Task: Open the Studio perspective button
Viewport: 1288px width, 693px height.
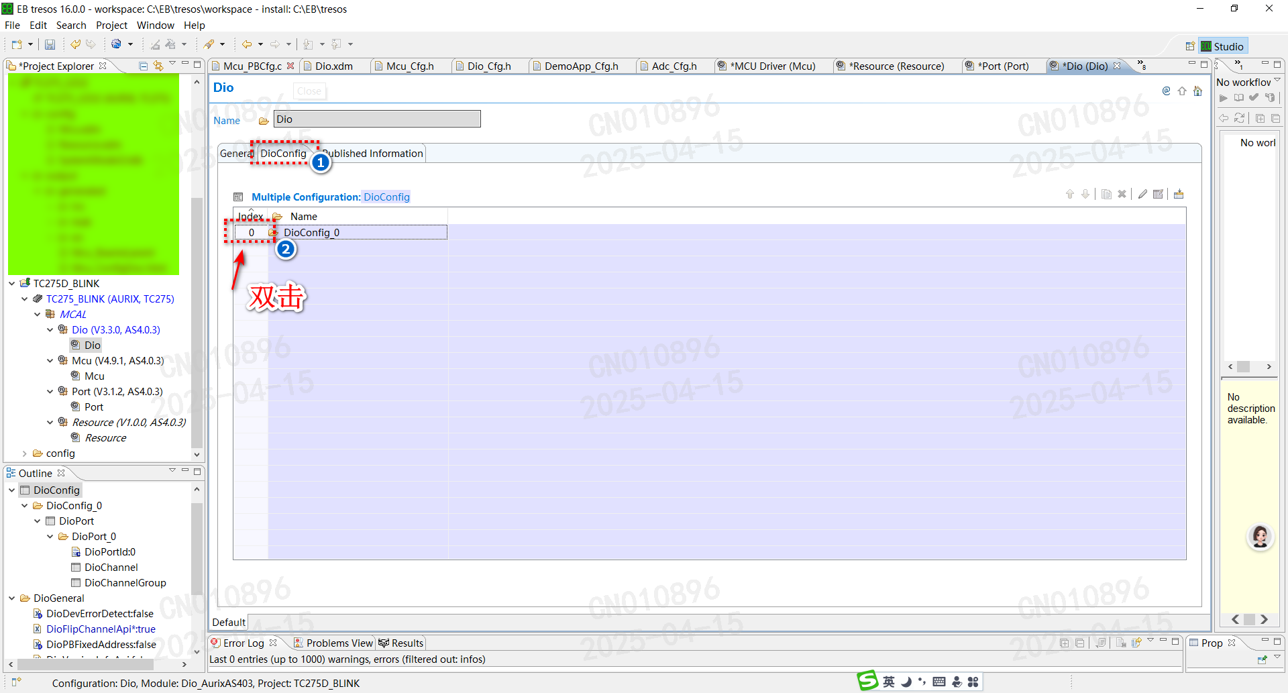Action: click(x=1223, y=46)
